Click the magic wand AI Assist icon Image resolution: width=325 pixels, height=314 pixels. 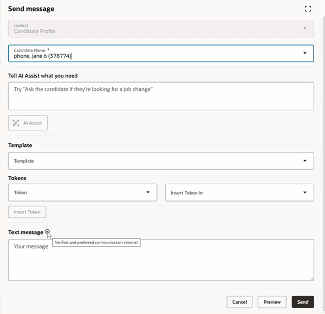(x=15, y=123)
